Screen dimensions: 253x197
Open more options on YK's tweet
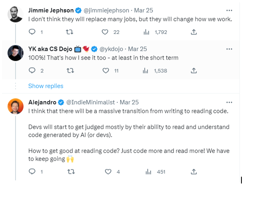[229, 49]
